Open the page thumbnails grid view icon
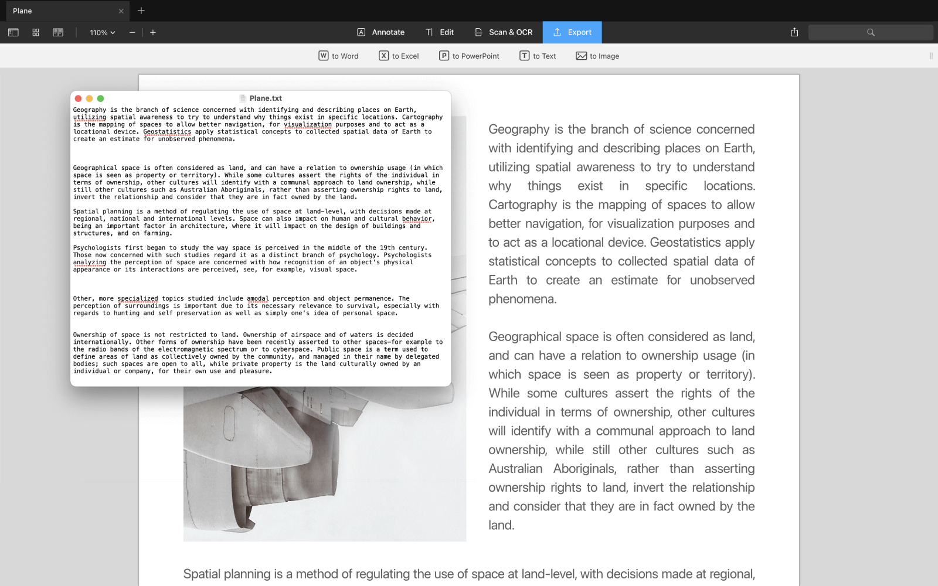The height and width of the screenshot is (586, 938). tap(35, 32)
